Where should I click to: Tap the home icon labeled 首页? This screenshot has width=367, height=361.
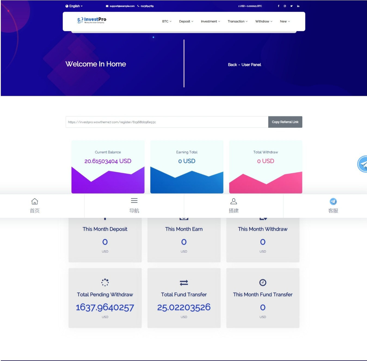[35, 201]
